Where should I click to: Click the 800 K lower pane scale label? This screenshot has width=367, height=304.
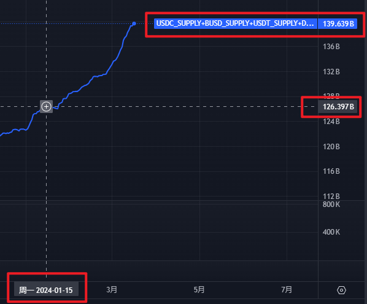tap(331, 205)
